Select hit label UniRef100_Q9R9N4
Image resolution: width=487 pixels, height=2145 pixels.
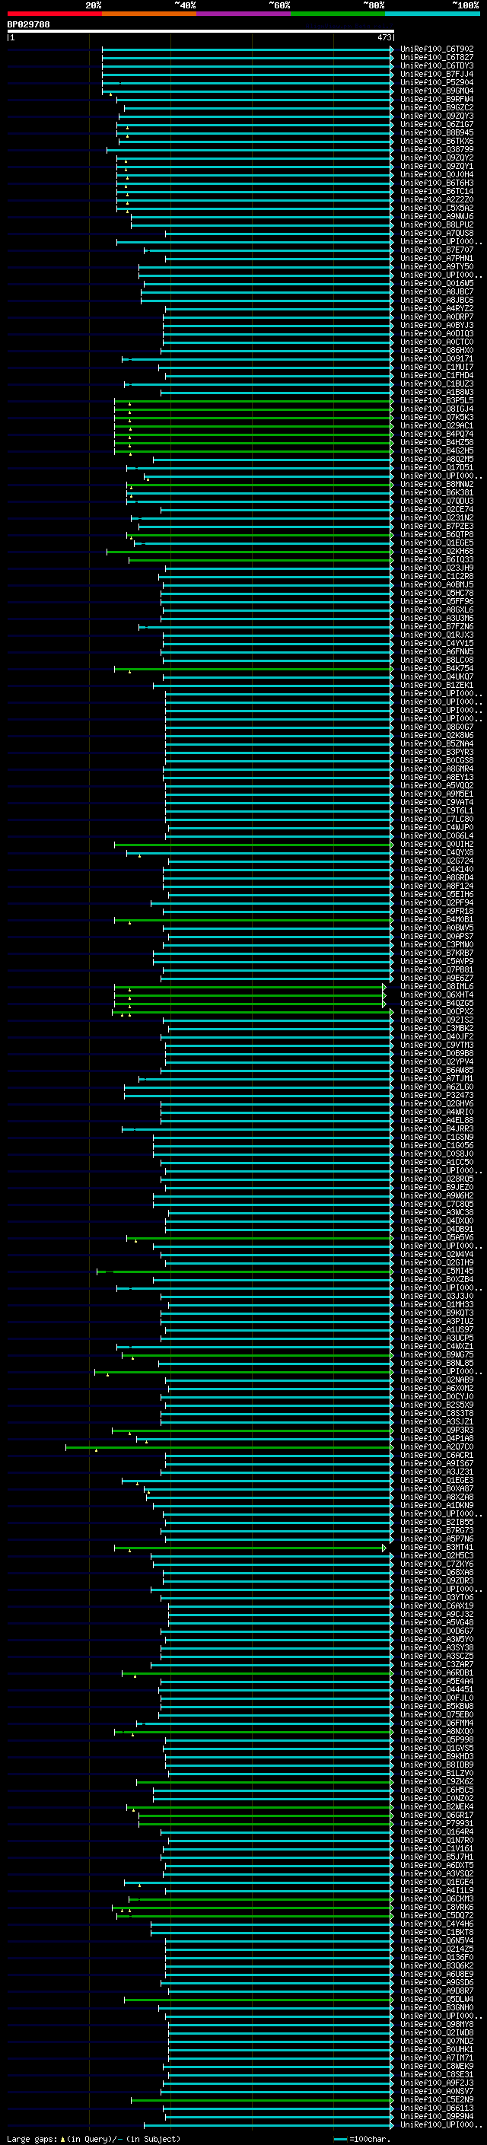click(437, 2117)
